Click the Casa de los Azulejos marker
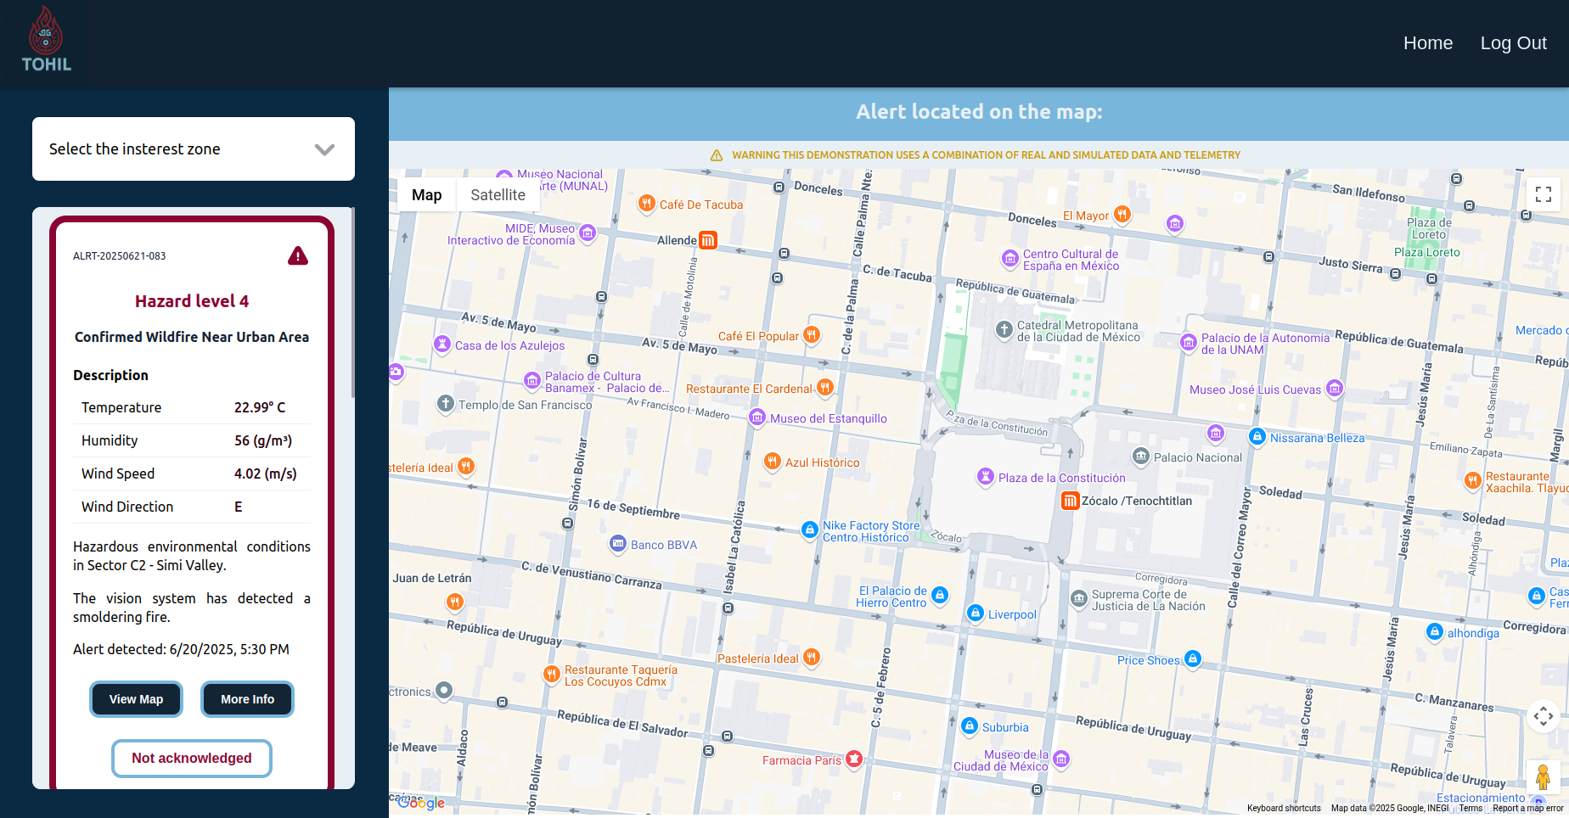Screen dimensions: 1569x818 coord(442,345)
